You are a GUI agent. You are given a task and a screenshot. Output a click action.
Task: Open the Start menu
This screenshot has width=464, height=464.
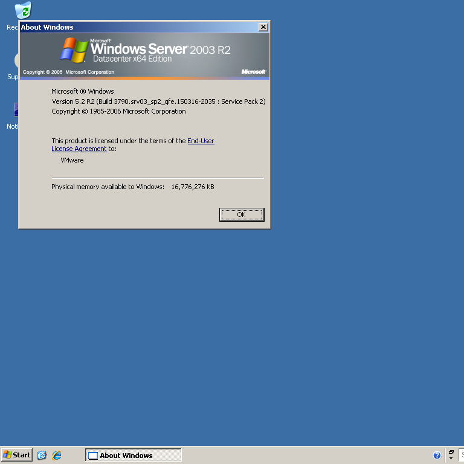pos(17,455)
